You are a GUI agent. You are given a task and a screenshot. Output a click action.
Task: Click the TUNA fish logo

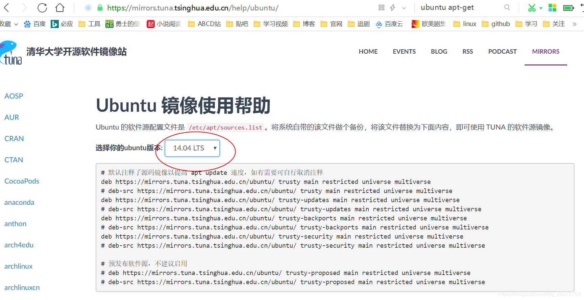(10, 52)
